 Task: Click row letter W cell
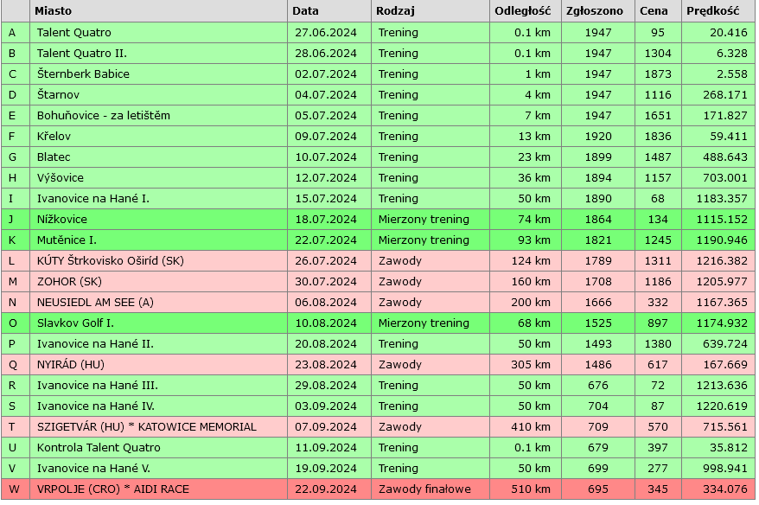(13, 489)
